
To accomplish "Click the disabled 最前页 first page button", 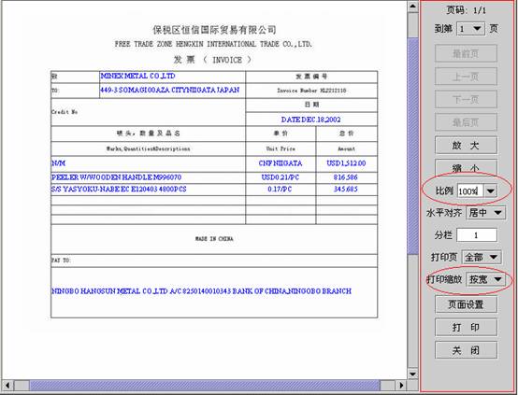I will click(466, 53).
